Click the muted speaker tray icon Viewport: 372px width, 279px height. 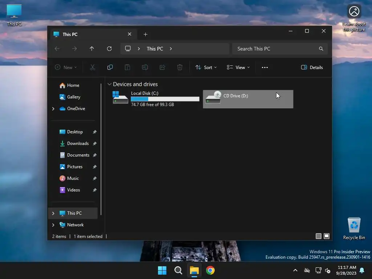click(328, 270)
